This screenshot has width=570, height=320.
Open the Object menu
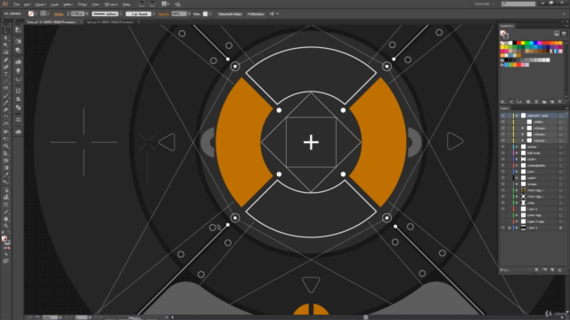[40, 4]
